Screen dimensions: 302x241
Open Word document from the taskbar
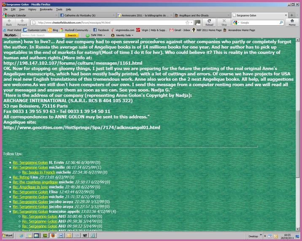[x=61, y=236]
